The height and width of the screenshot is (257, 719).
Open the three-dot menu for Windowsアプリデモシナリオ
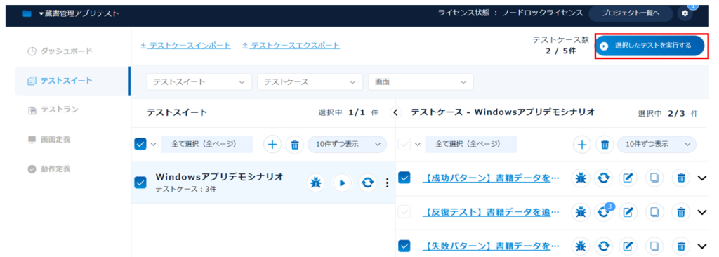[387, 183]
